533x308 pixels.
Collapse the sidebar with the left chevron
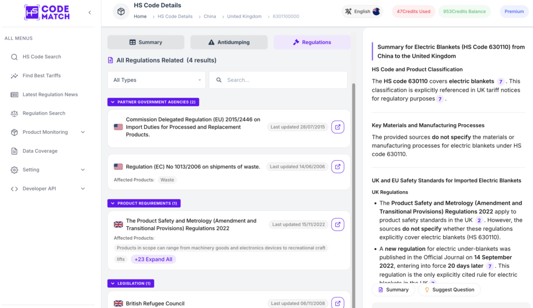(90, 12)
